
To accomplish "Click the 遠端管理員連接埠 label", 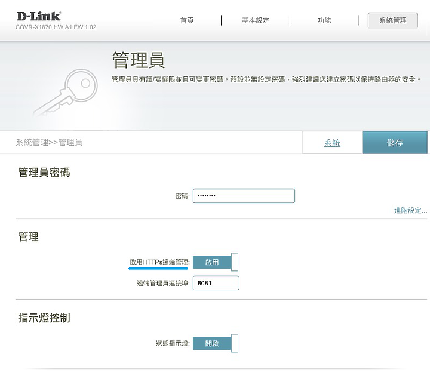I will [163, 283].
